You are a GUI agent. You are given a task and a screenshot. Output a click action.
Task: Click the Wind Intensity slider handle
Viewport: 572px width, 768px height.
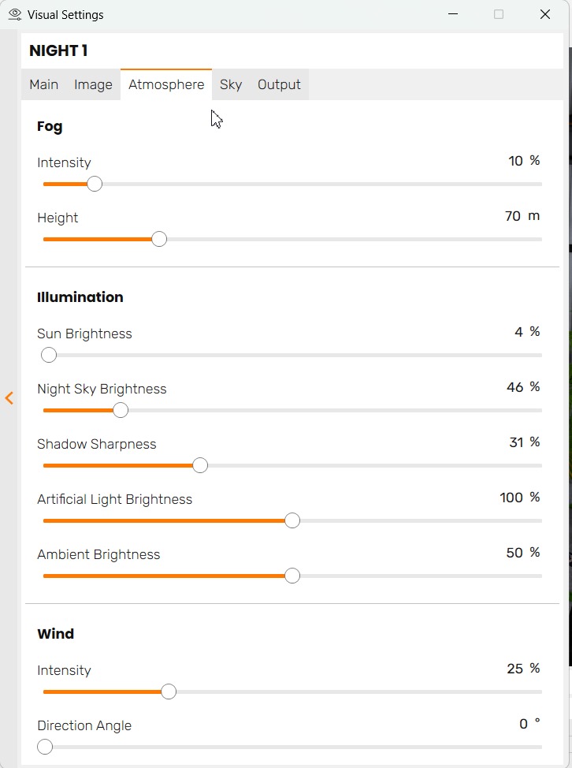click(x=169, y=692)
